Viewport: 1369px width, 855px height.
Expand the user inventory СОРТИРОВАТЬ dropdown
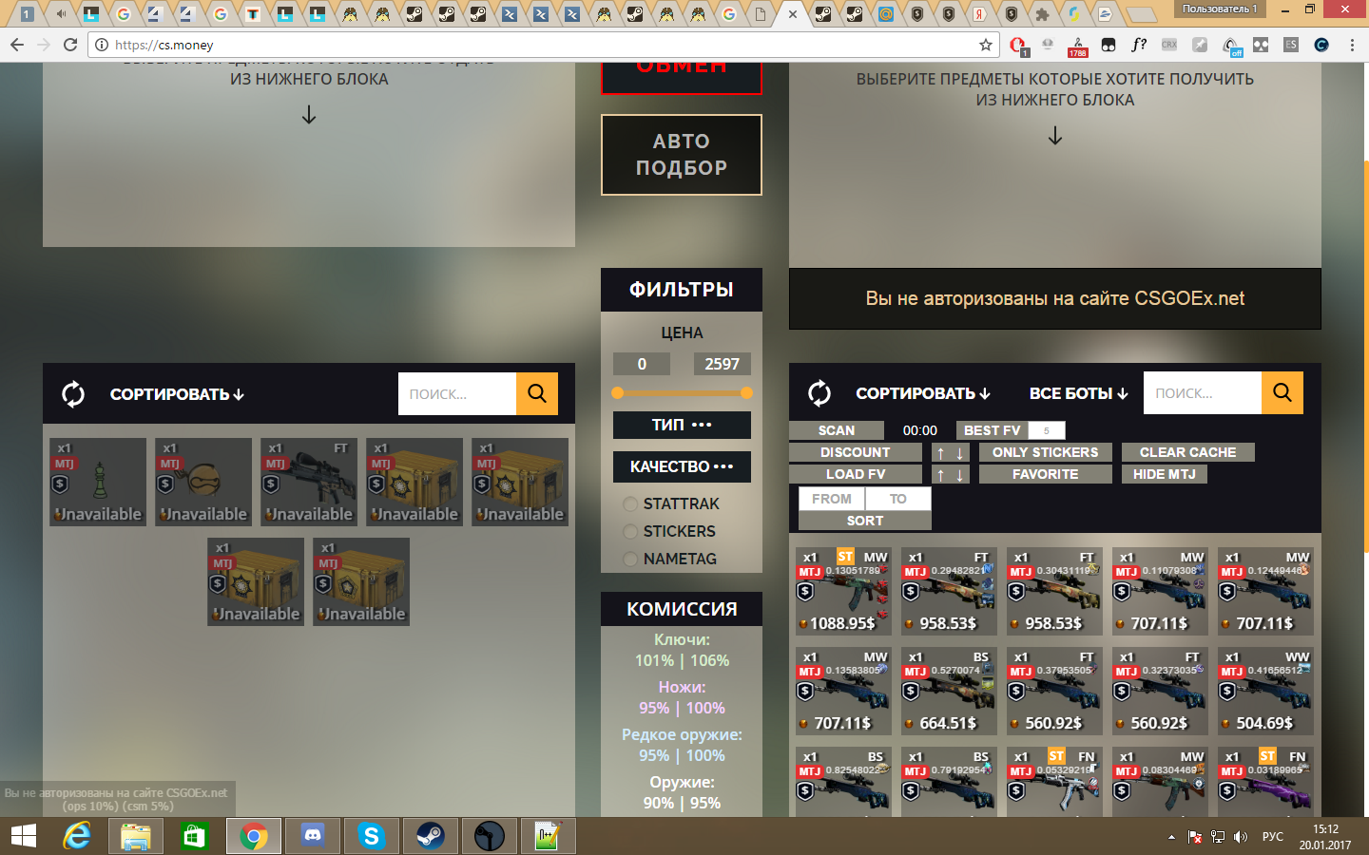coord(177,394)
